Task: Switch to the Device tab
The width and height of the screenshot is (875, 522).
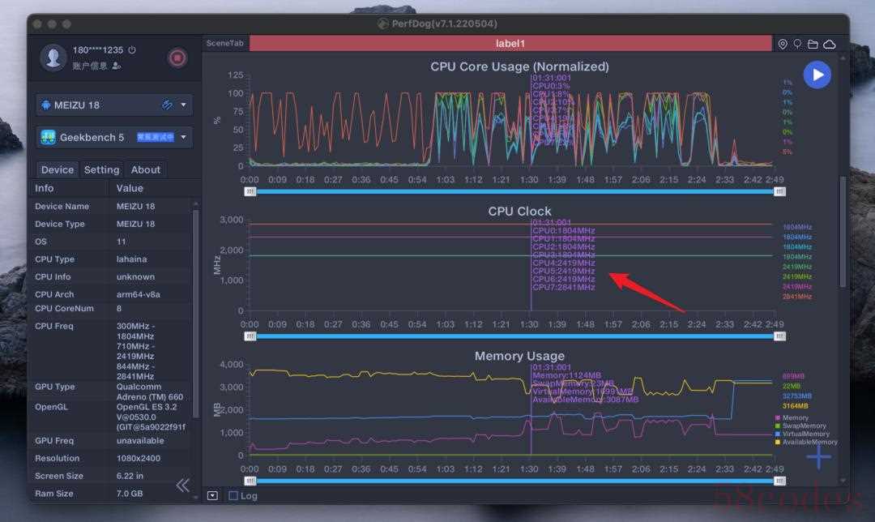Action: click(x=57, y=169)
